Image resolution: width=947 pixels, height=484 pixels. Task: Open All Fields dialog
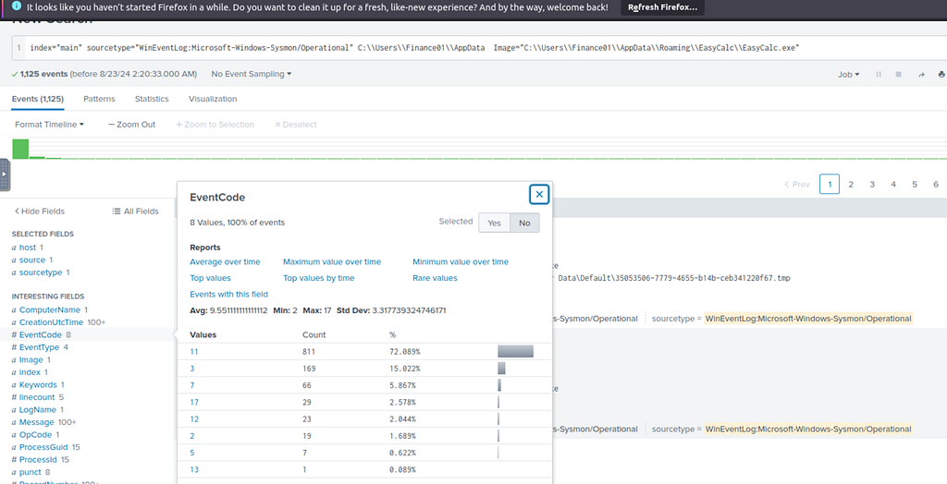coord(136,212)
